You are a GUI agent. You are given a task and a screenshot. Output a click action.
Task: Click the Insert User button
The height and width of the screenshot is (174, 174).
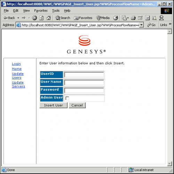(x=54, y=105)
